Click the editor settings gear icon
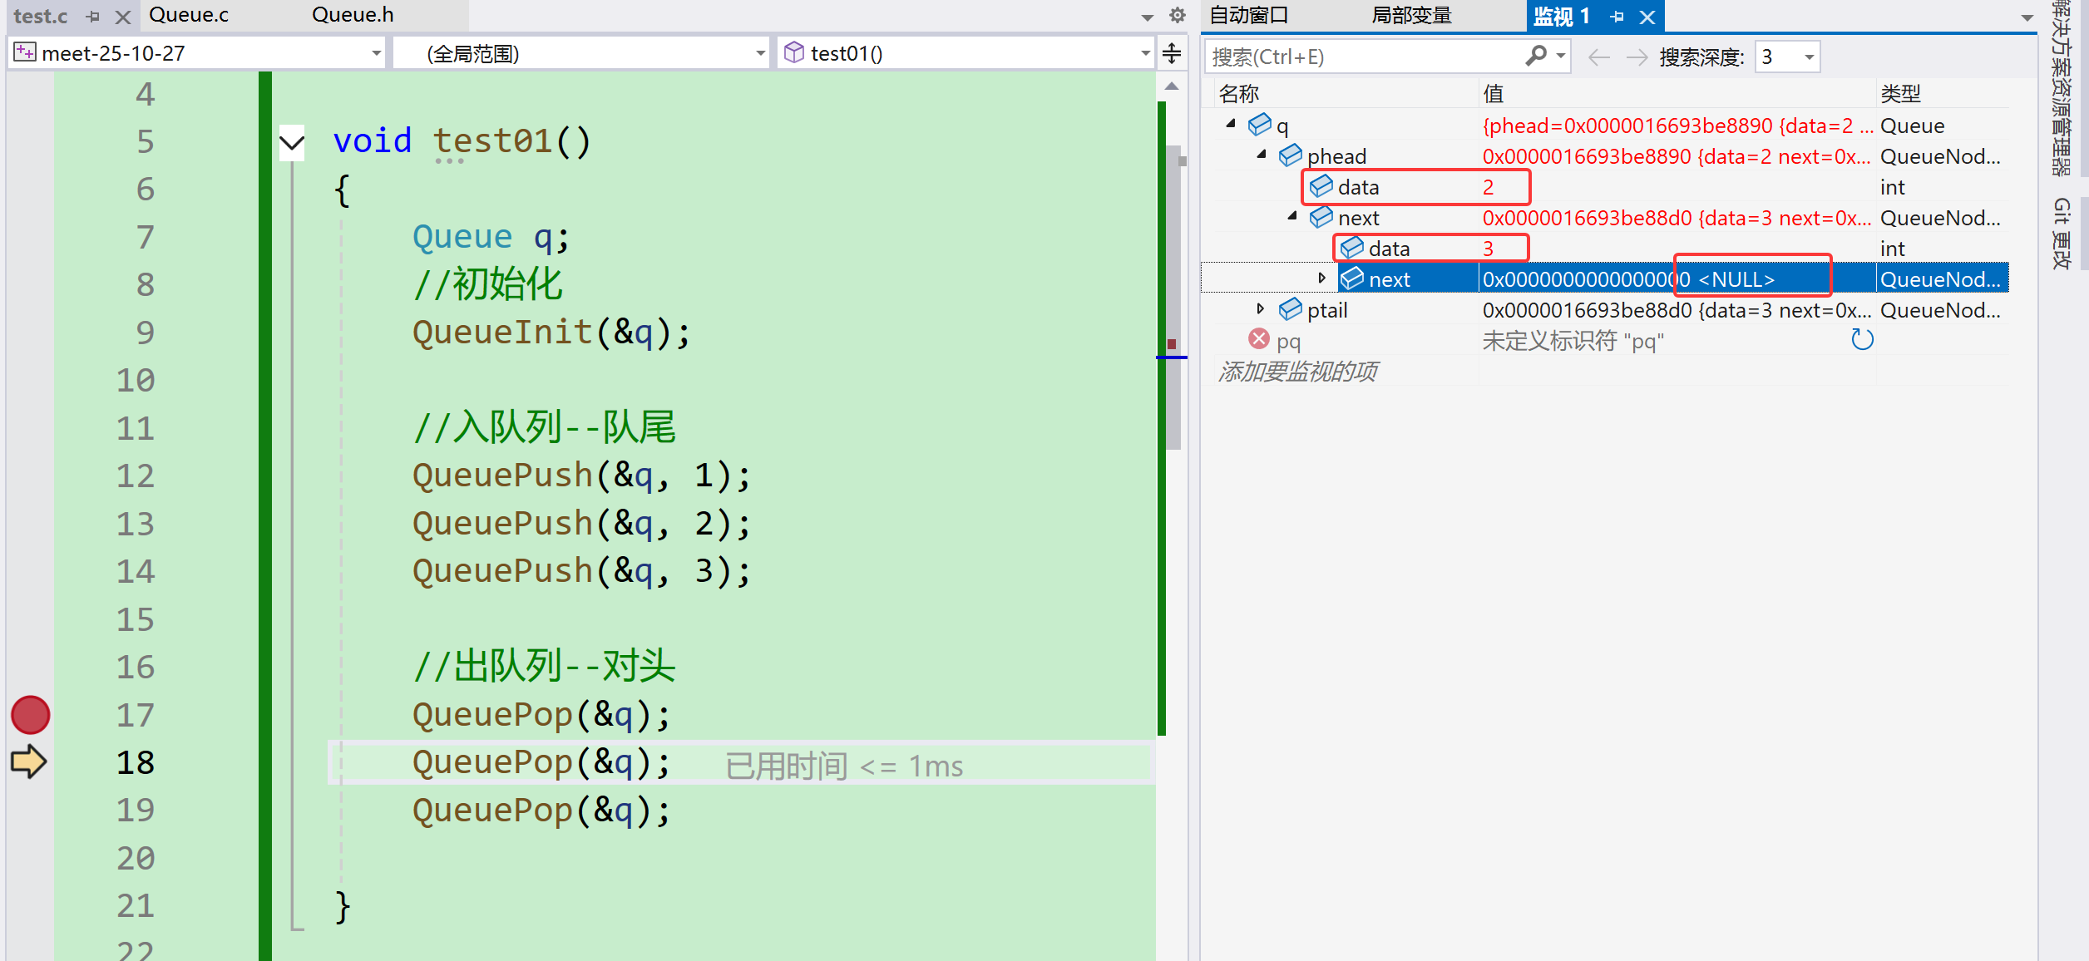Viewport: 2089px width, 961px height. 1177,15
